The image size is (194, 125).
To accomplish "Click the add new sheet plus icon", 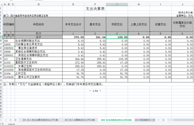I will [163, 120].
